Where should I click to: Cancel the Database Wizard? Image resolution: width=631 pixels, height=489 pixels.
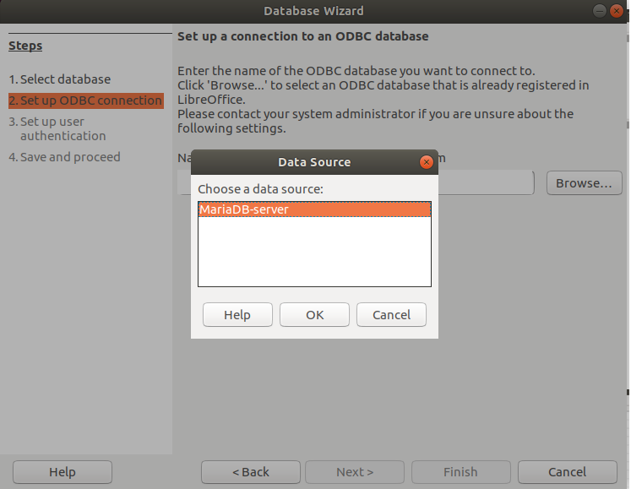567,472
